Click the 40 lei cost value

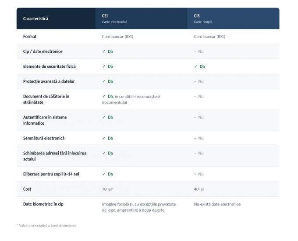click(x=199, y=189)
